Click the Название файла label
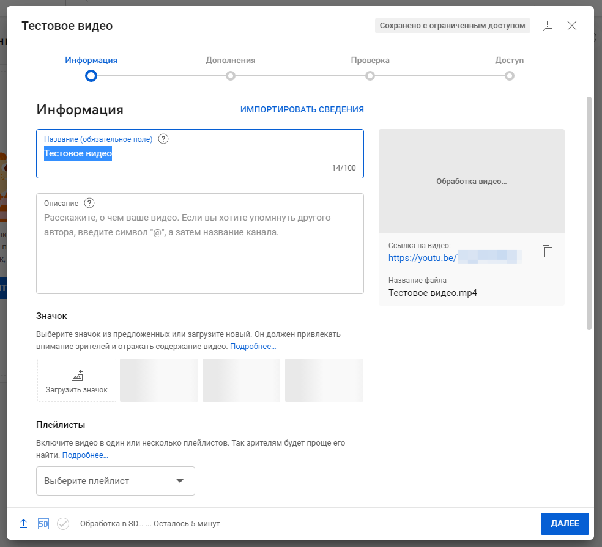Viewport: 602px width, 547px height. point(417,281)
